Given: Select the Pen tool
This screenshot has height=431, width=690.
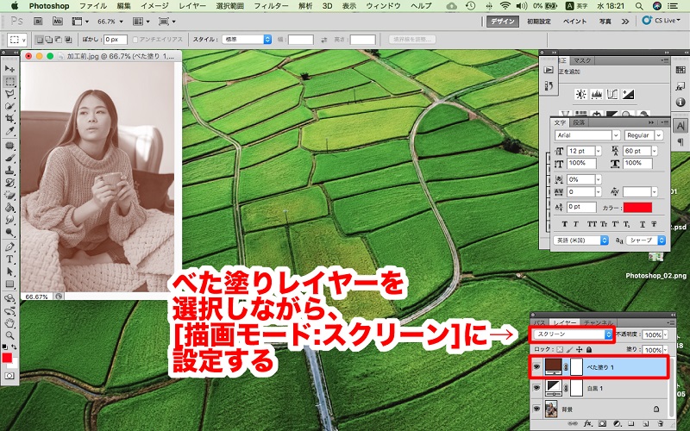Looking at the screenshot, I should [9, 247].
